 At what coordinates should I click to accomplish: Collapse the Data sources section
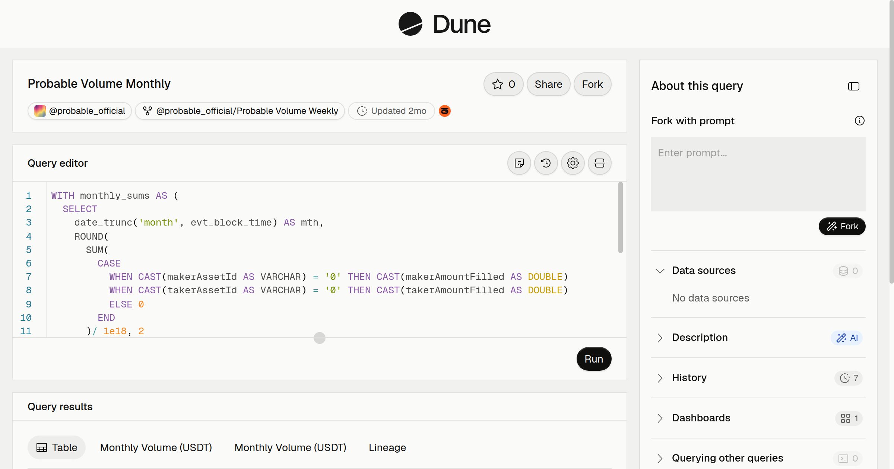coord(660,271)
